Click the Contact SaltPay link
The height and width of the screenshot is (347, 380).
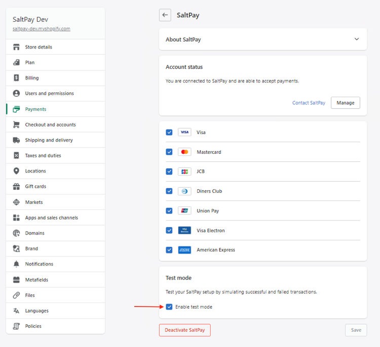[x=309, y=103]
